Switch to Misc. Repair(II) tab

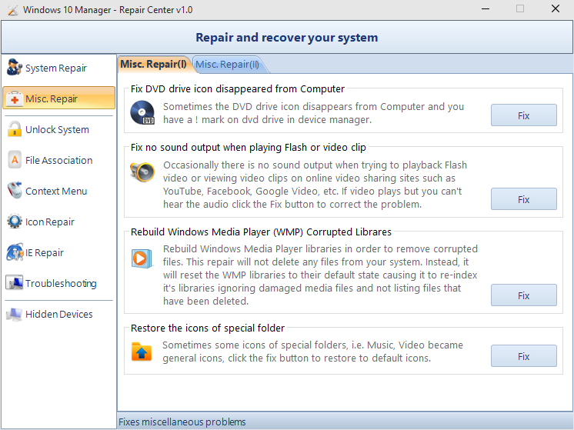[x=228, y=65]
